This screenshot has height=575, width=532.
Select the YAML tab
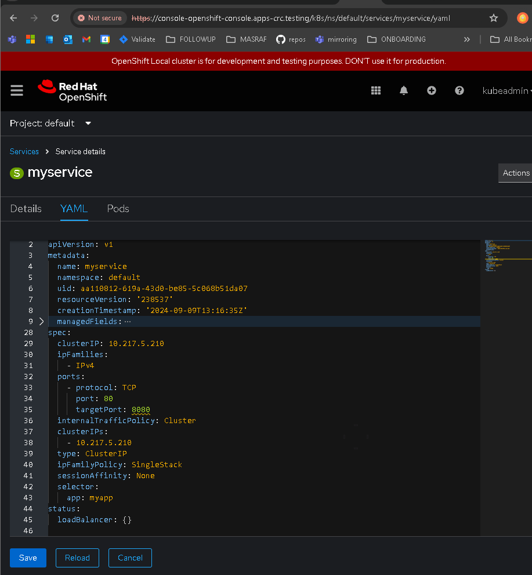[x=74, y=209]
